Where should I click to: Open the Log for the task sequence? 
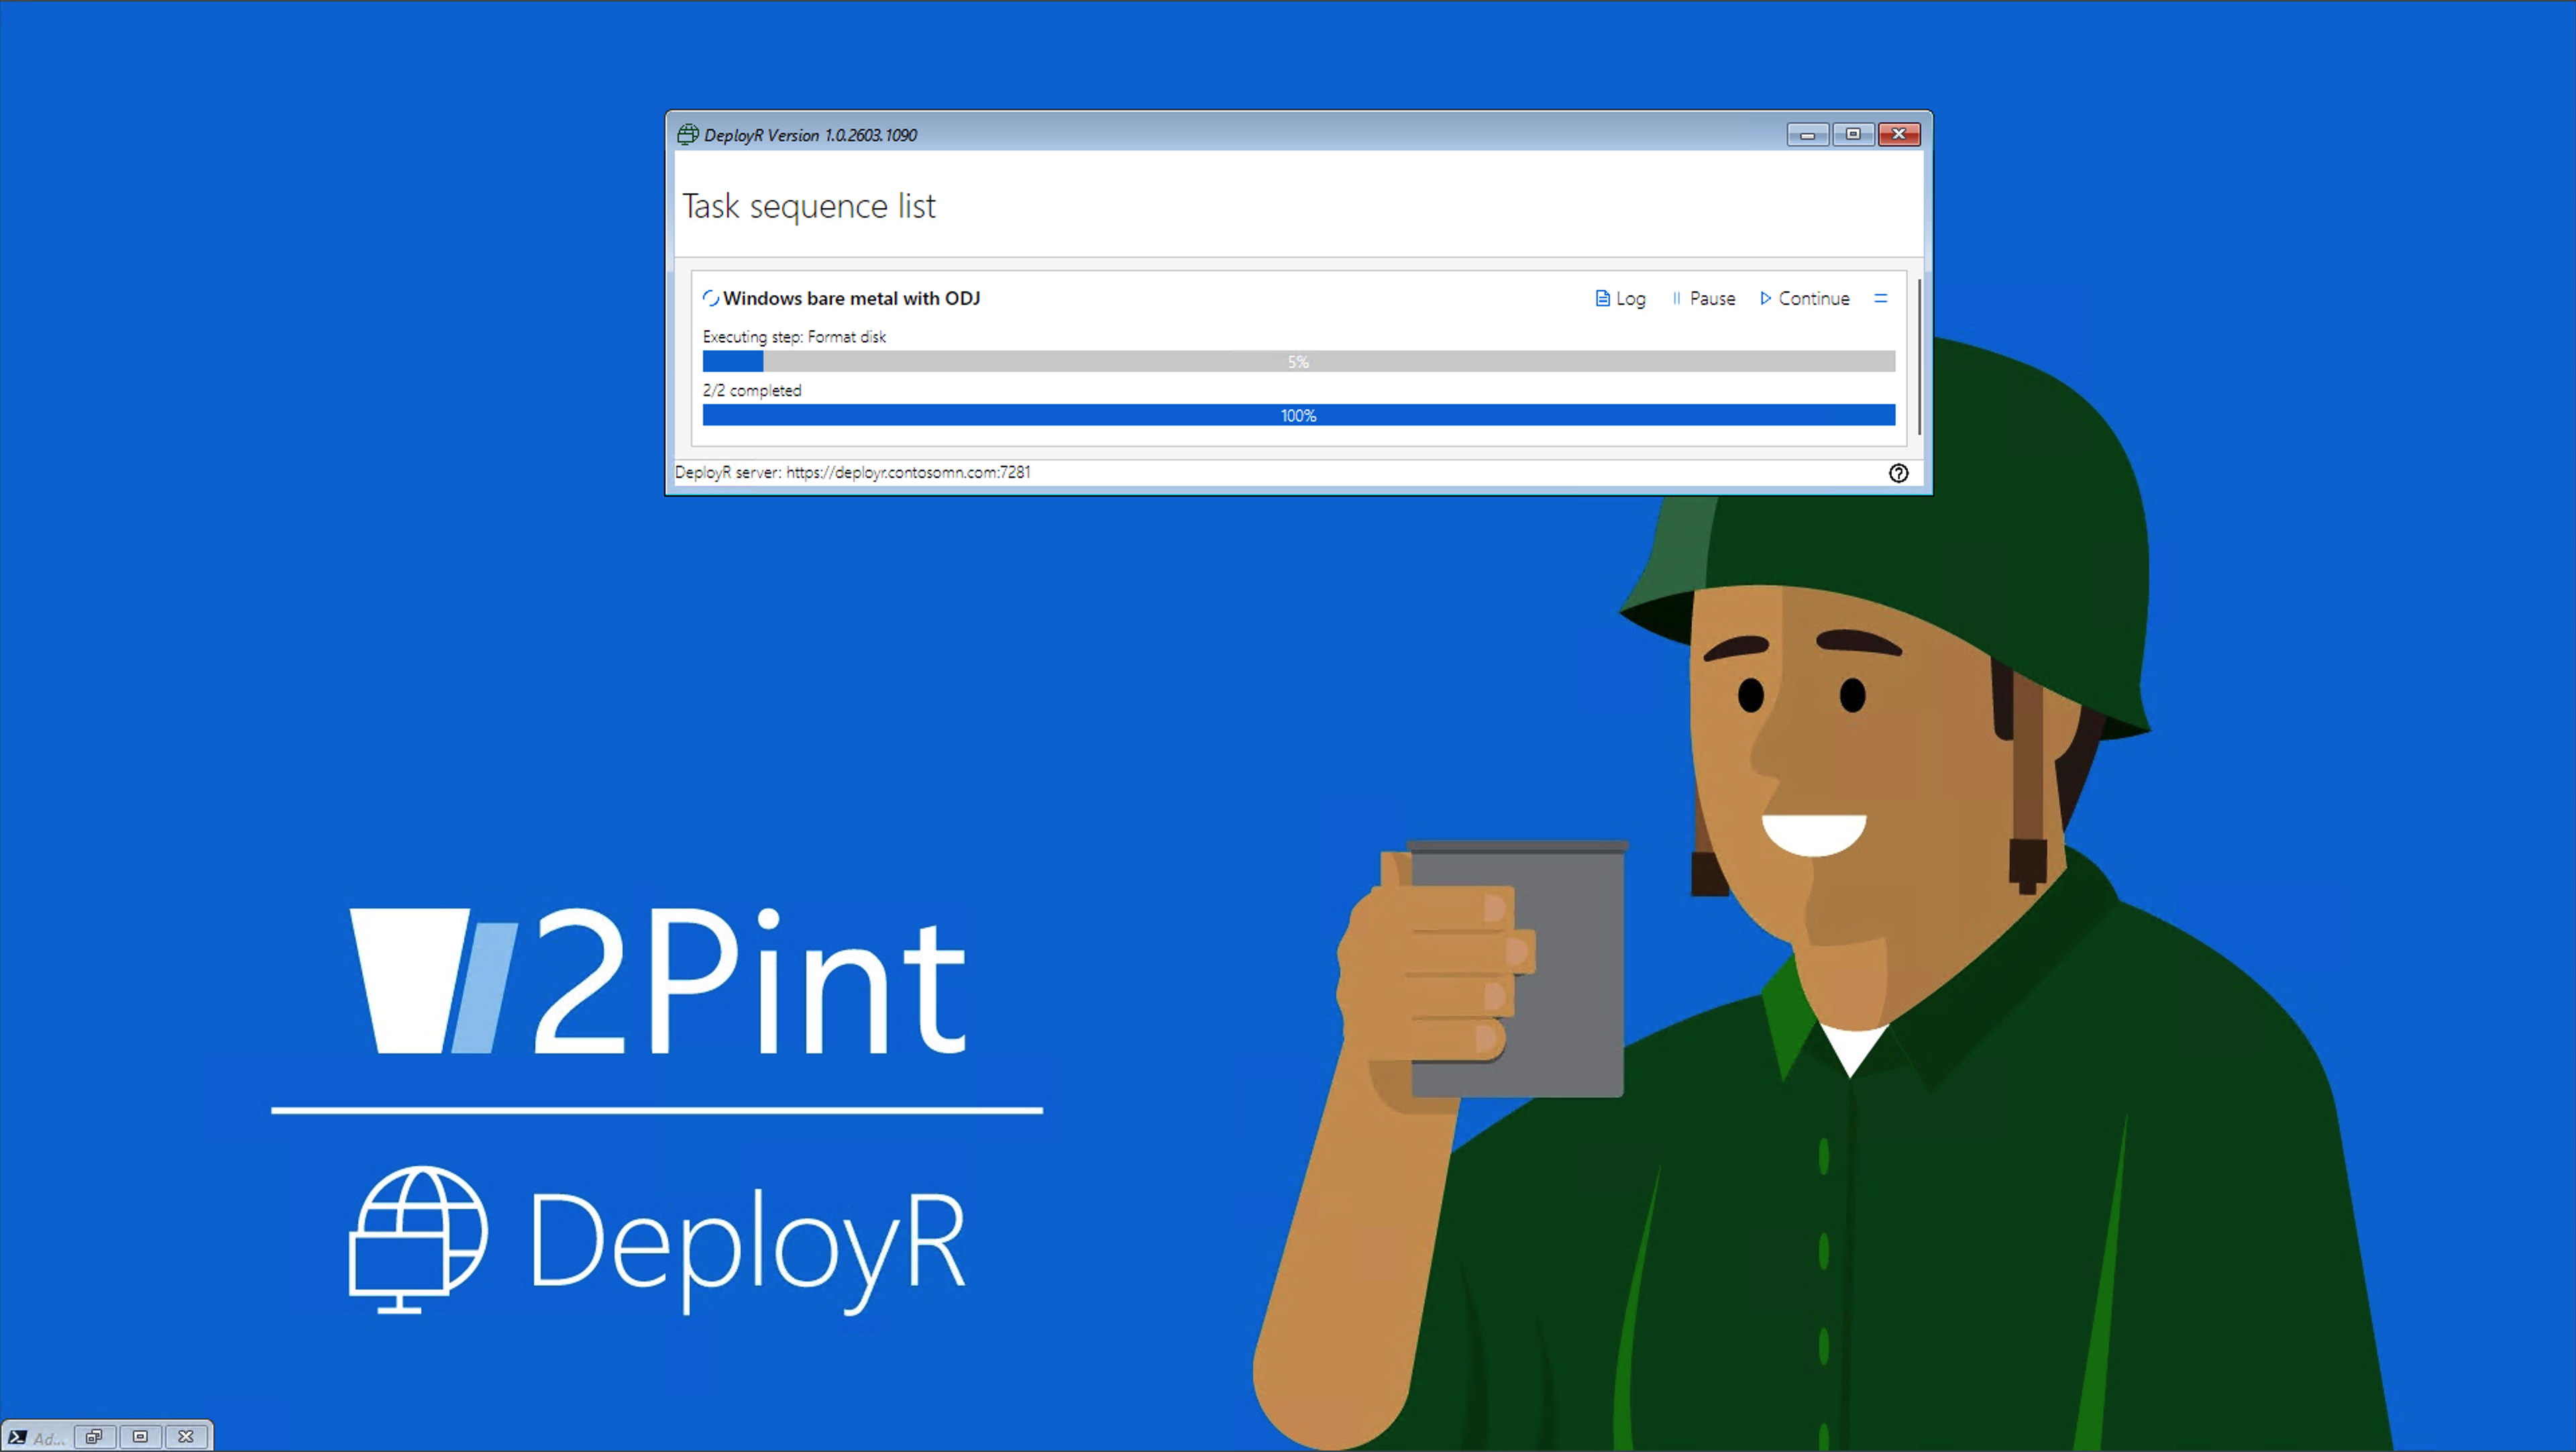tap(1620, 298)
